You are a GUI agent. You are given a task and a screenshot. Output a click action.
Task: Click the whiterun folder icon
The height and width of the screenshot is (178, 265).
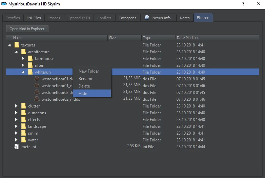tap(30, 72)
